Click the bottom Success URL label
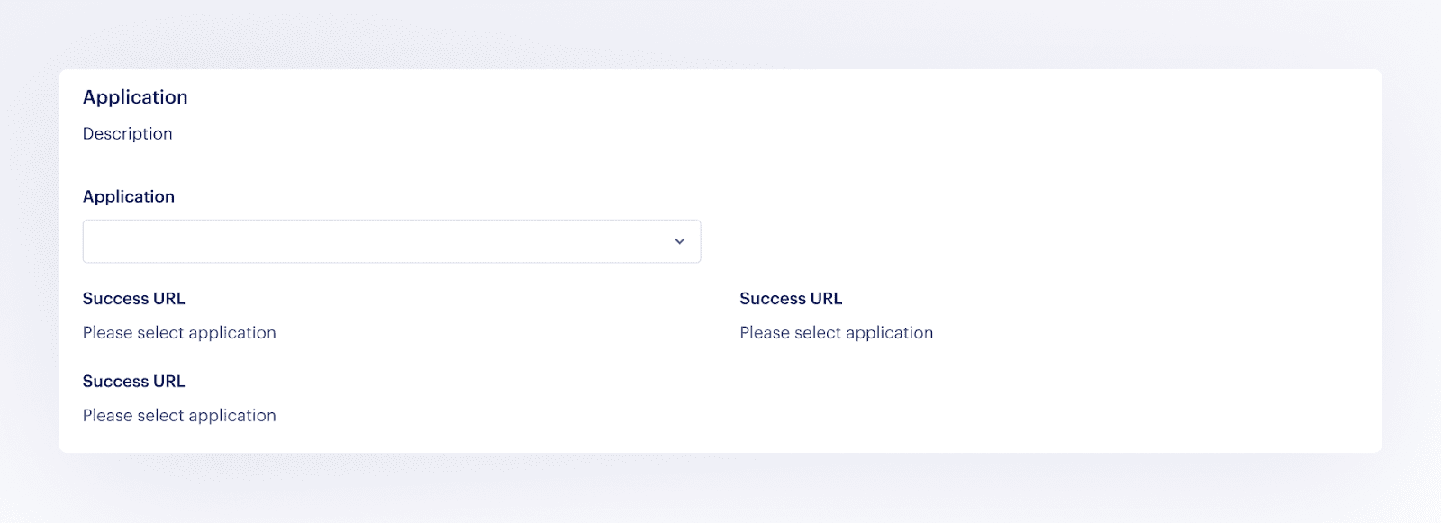 click(133, 381)
